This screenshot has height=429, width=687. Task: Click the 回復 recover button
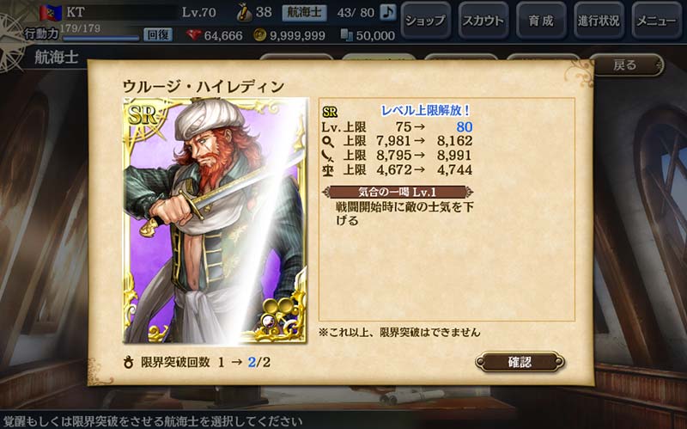tap(158, 34)
